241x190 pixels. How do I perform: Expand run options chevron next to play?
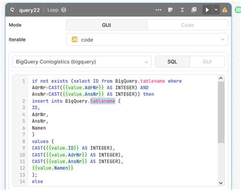coord(216,10)
